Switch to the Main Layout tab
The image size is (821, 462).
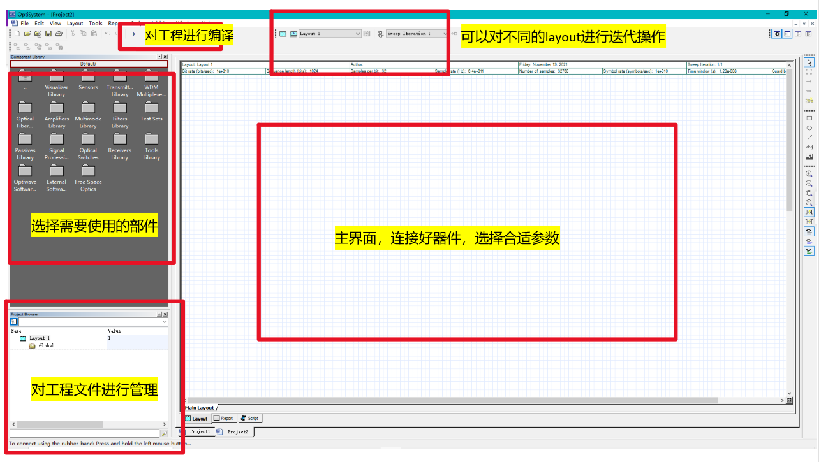pyautogui.click(x=200, y=408)
